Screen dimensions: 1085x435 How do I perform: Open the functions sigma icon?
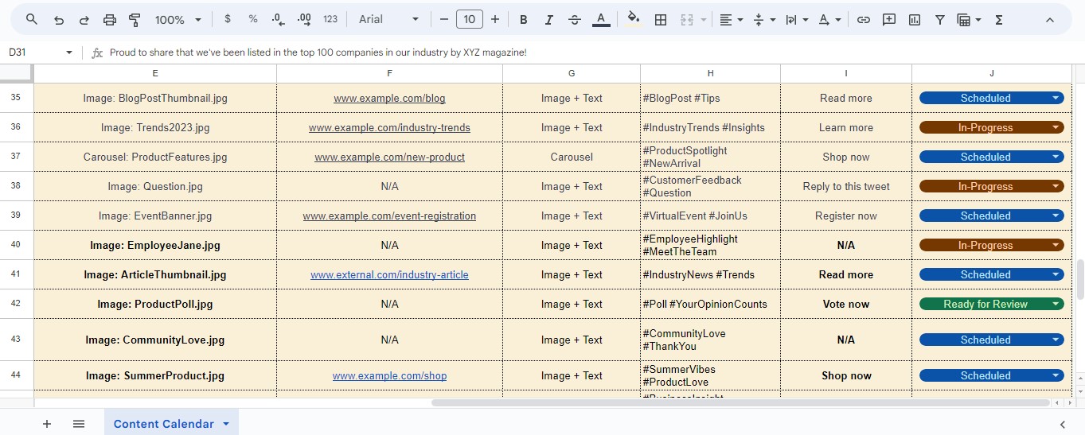coord(998,20)
